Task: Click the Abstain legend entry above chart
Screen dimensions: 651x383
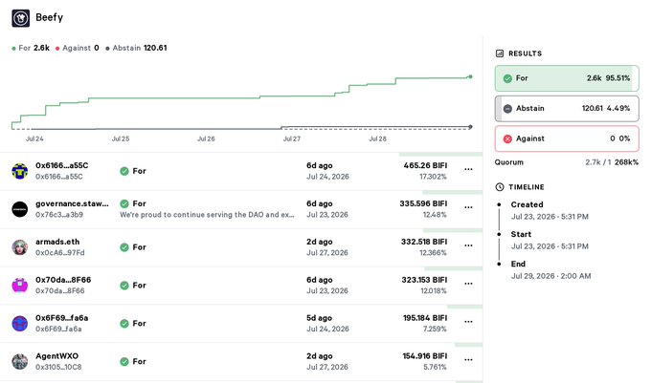Action: click(136, 48)
